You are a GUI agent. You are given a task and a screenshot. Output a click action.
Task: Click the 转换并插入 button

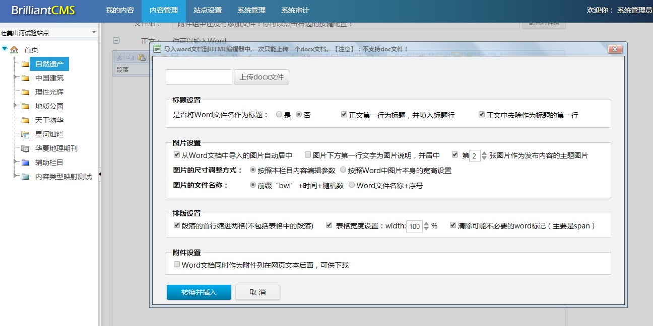coord(199,292)
